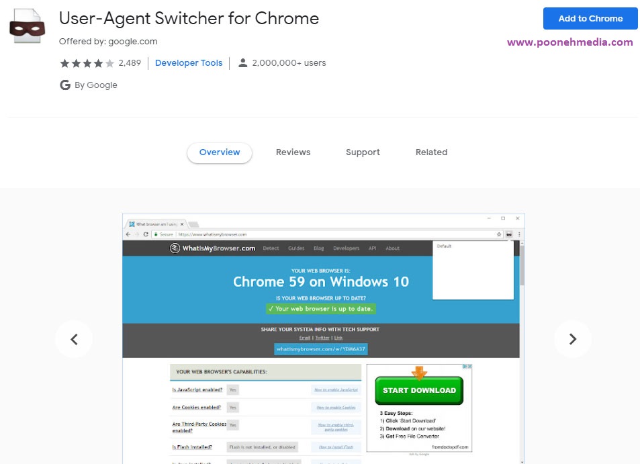
Task: Open the Support tab
Action: 363,152
